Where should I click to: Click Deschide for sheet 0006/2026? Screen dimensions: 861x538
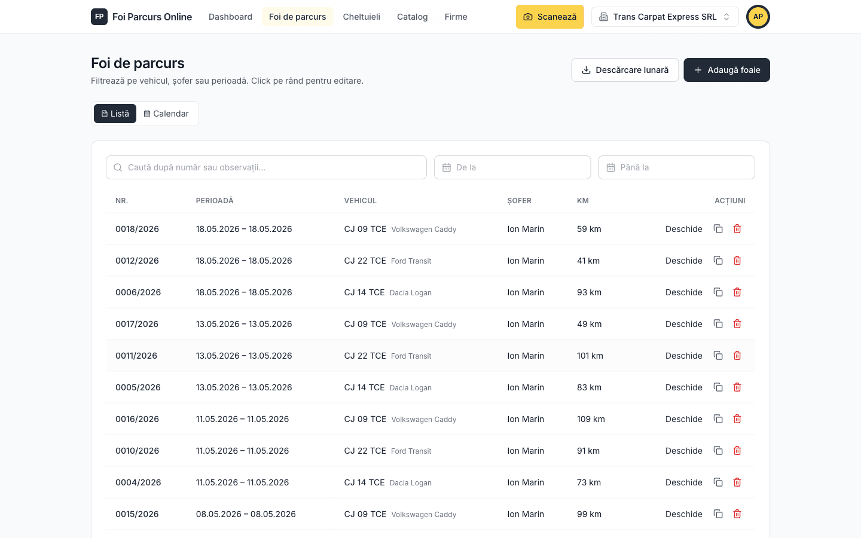click(684, 292)
